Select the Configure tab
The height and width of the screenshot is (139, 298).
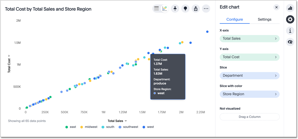coord(234,19)
